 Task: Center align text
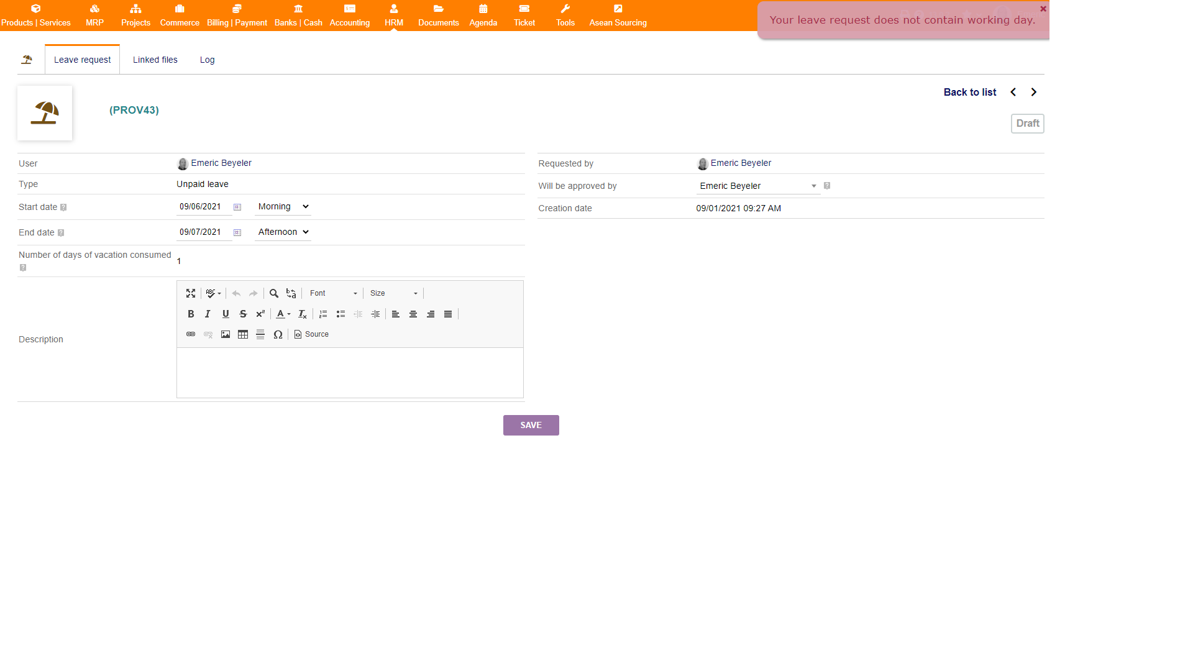pos(413,314)
